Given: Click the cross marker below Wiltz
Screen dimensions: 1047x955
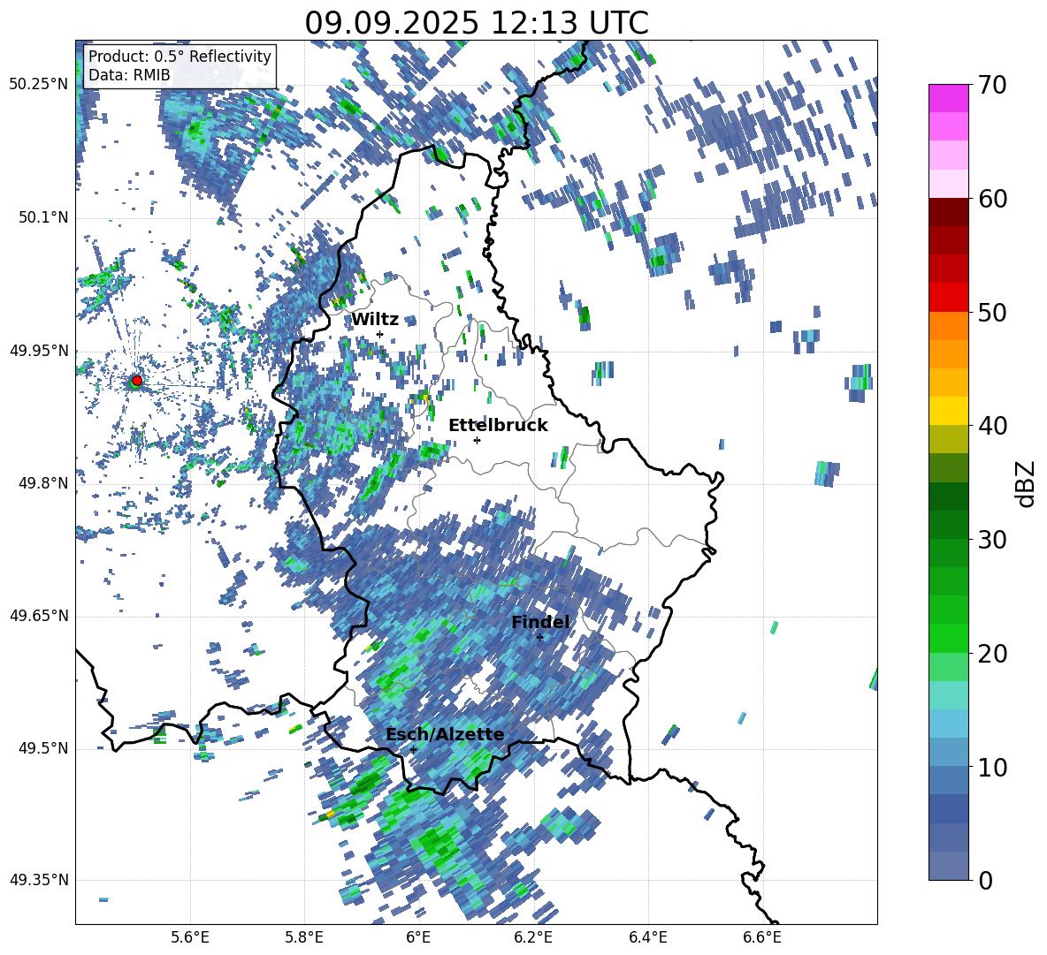Looking at the screenshot, I should [380, 334].
